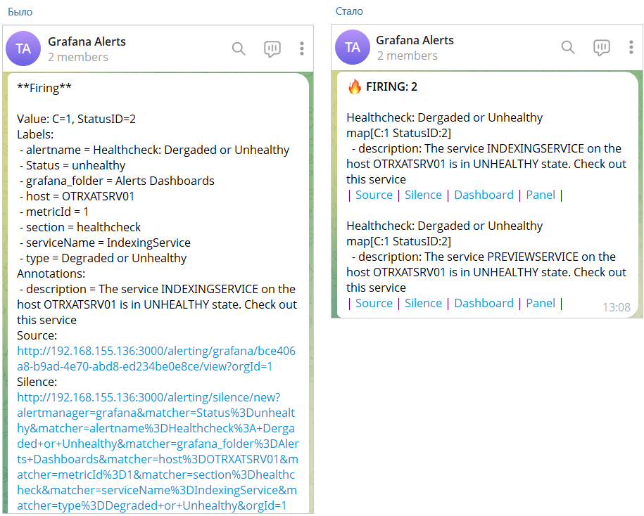Click the 'Value: C=1, StatusID=2' line
Image resolution: width=644 pixels, height=516 pixels.
coord(76,119)
